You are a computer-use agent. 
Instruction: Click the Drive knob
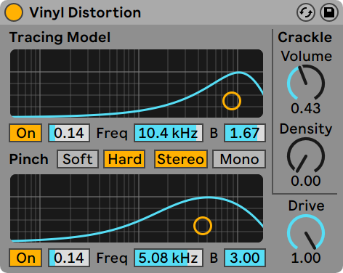click(x=306, y=232)
